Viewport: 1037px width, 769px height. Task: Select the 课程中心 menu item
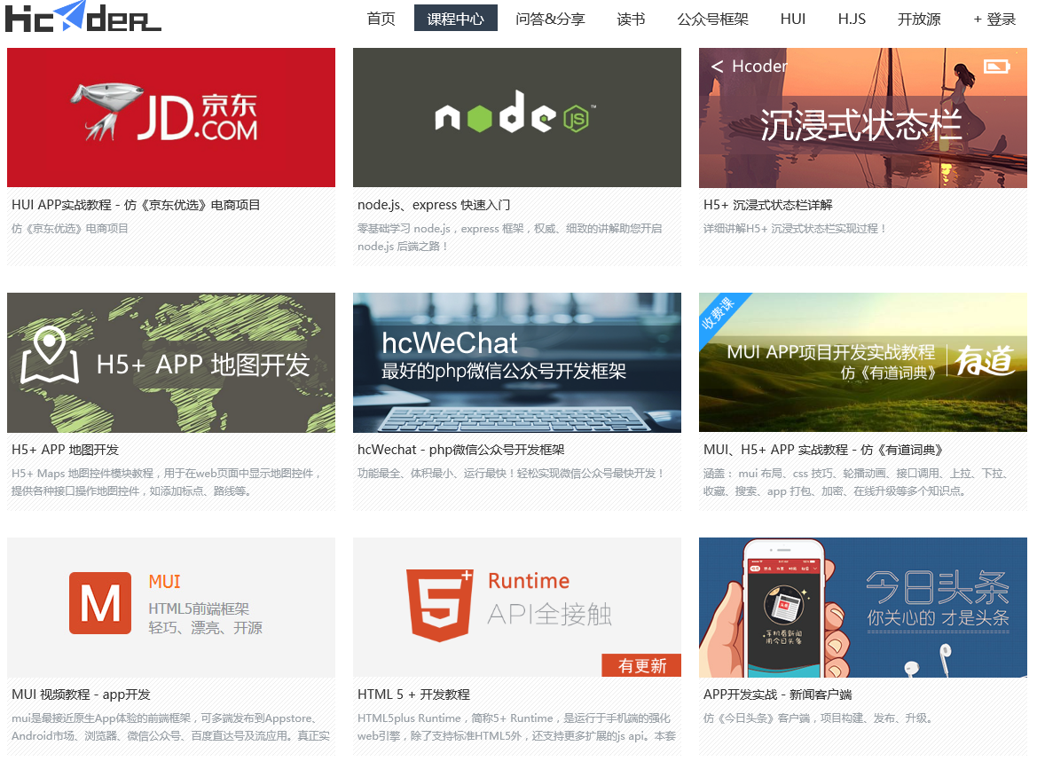(x=456, y=19)
